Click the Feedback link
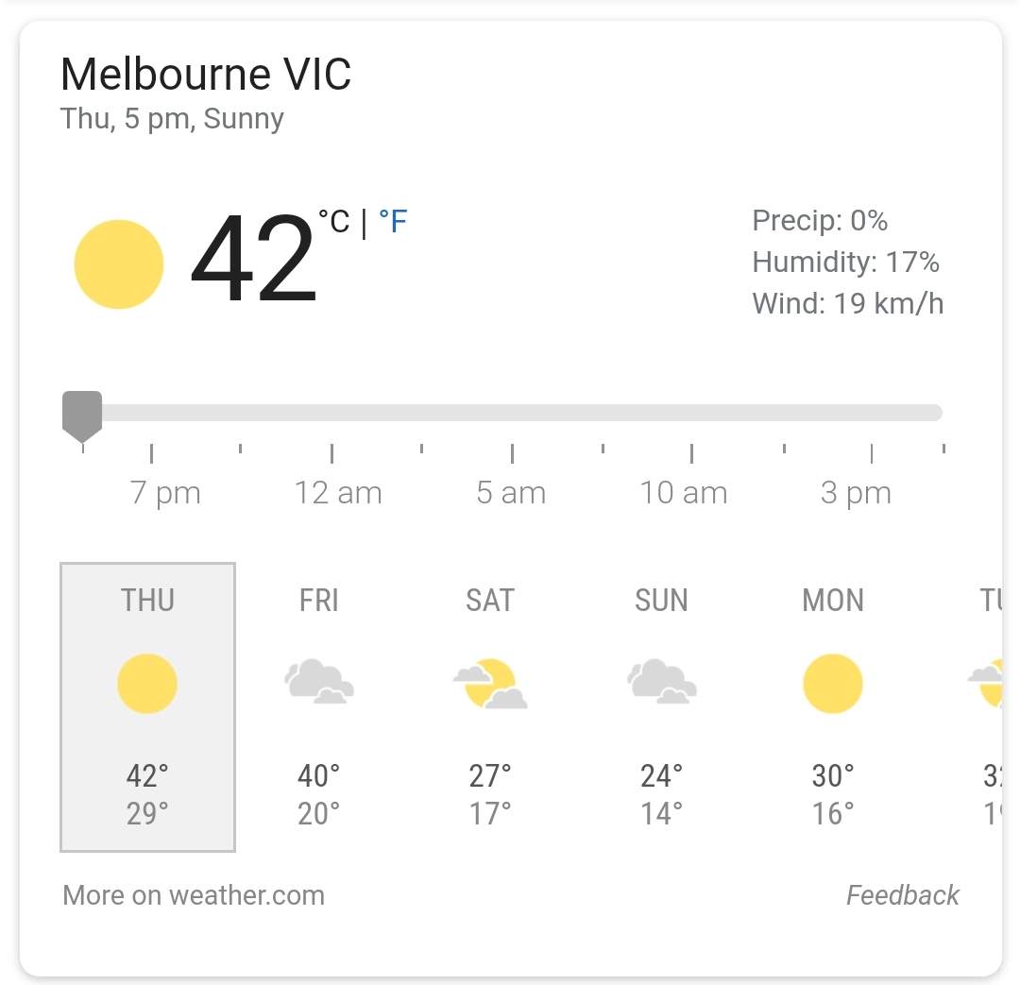This screenshot has height=985, width=1020. coord(902,895)
